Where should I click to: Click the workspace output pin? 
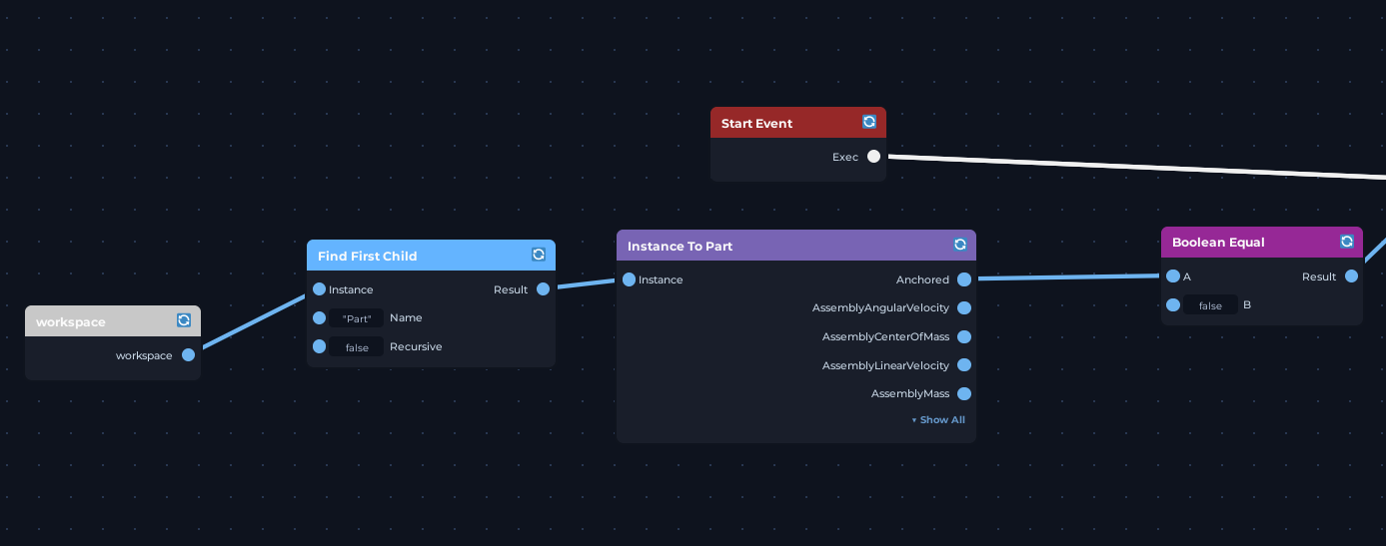pyautogui.click(x=188, y=355)
